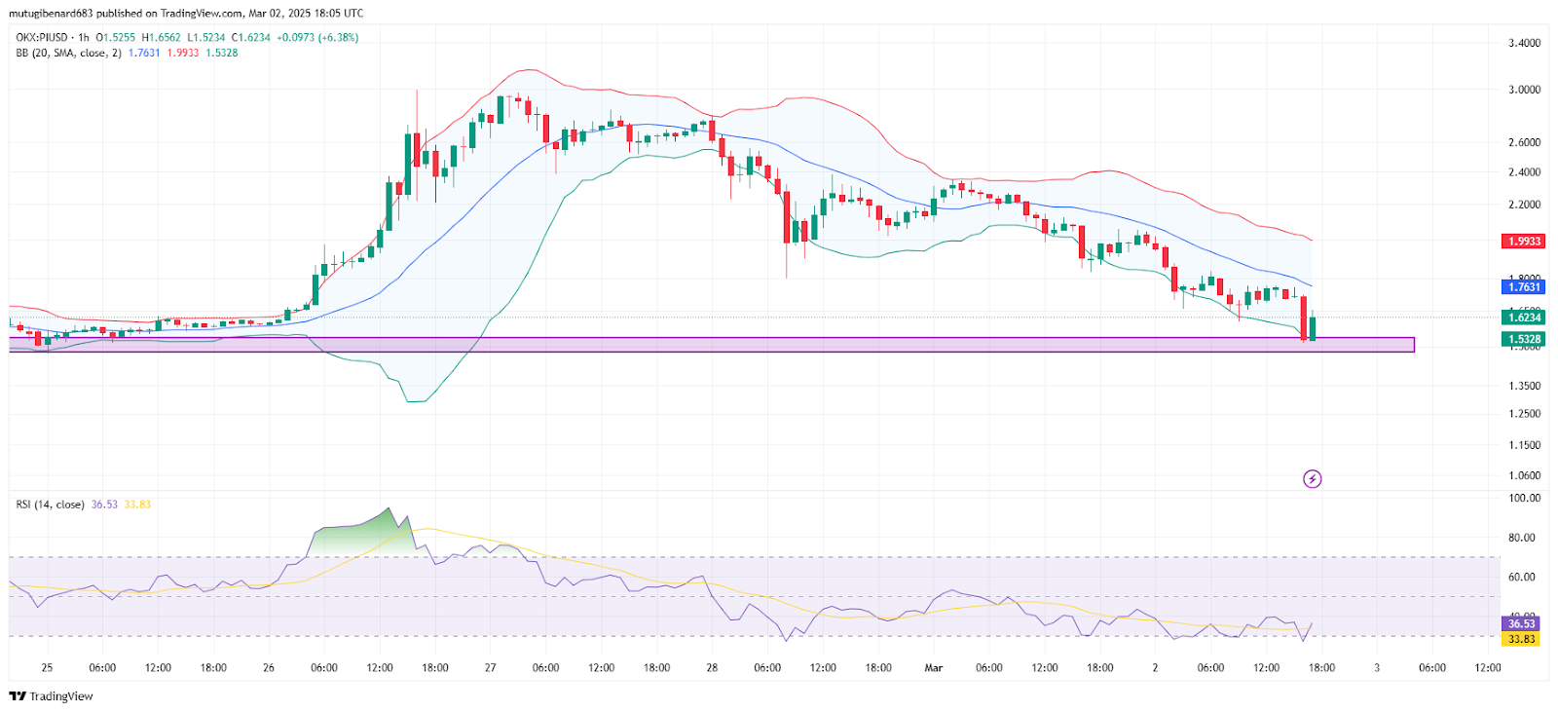This screenshot has height=712, width=1558.
Task: Click the 1.0600 price scale label
Action: [x=1524, y=476]
